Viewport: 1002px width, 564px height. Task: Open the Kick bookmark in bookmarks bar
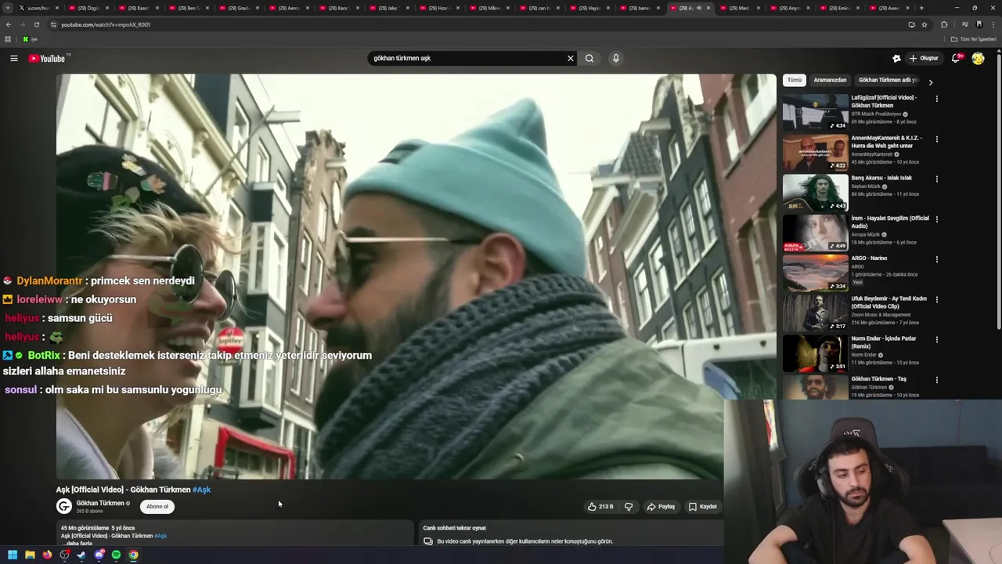pos(30,39)
